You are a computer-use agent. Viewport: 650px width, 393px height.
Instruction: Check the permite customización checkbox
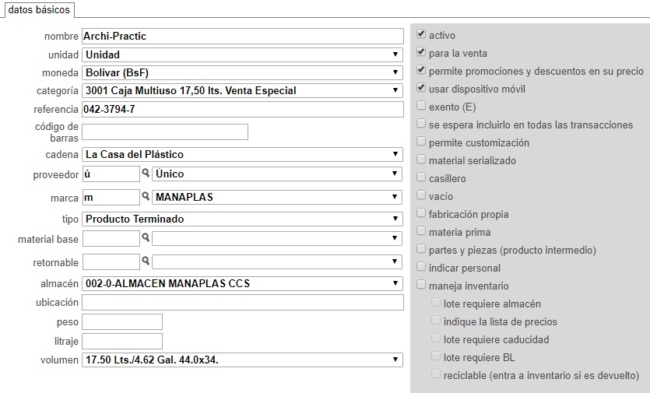[421, 142]
